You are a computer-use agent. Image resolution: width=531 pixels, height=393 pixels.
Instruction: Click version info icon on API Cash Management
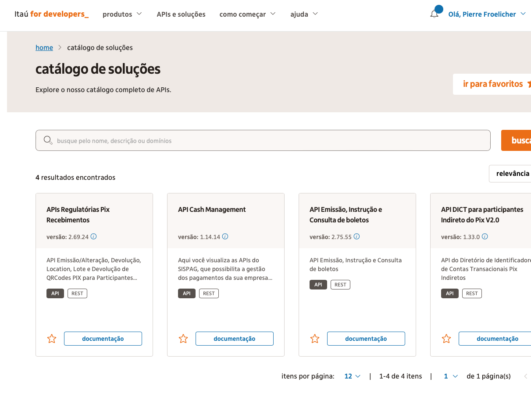point(225,236)
